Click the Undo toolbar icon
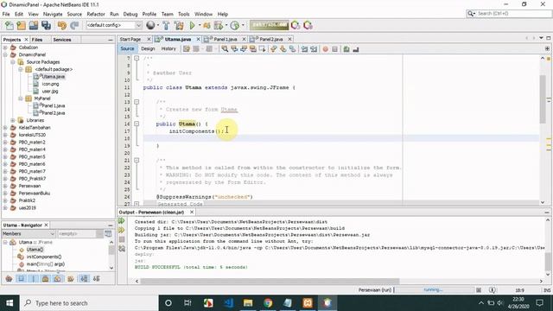This screenshot has width=553, height=311. [62, 25]
